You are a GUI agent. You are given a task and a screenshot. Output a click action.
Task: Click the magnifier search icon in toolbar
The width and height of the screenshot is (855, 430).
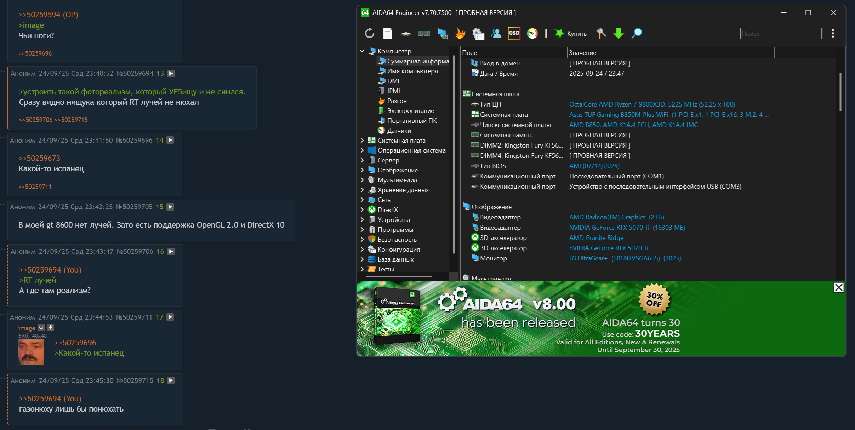pos(636,33)
